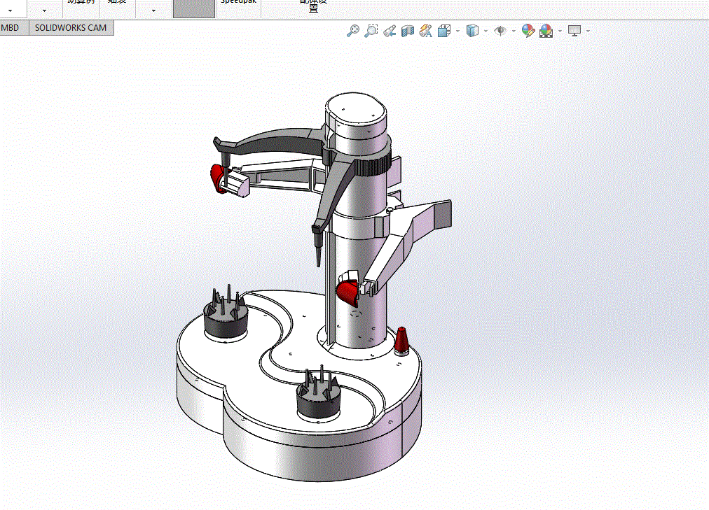Screen dimensions: 709x510
Task: Switch to the SOLIDWORKS CAM tab
Action: tap(71, 28)
